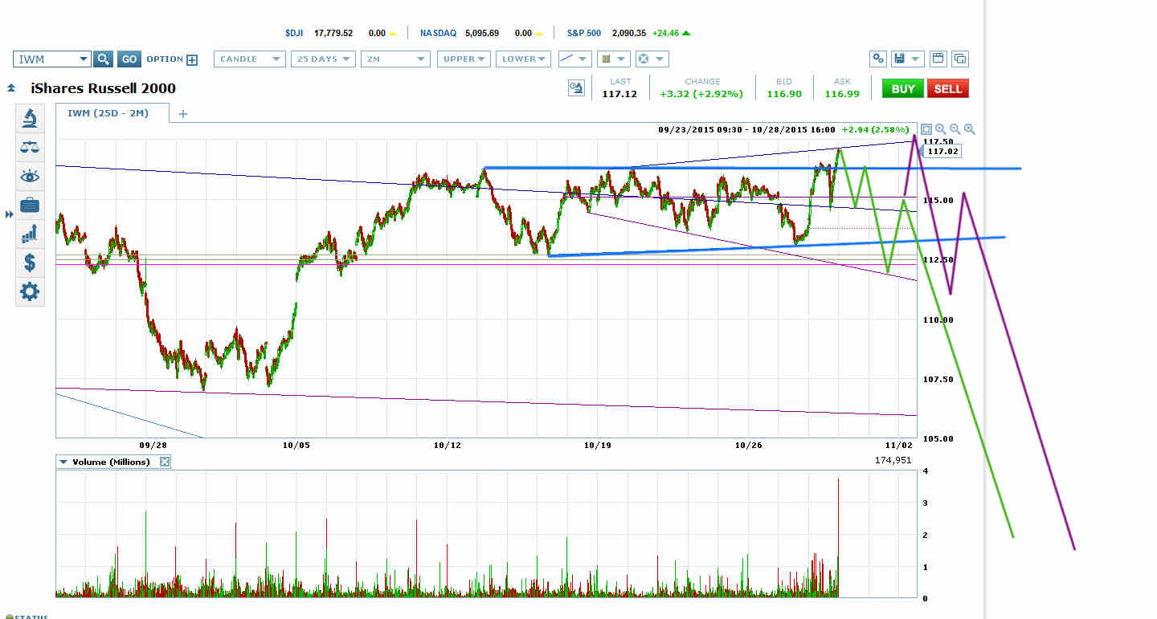This screenshot has height=619, width=1157.
Task: Click the red SELL button
Action: click(x=947, y=88)
